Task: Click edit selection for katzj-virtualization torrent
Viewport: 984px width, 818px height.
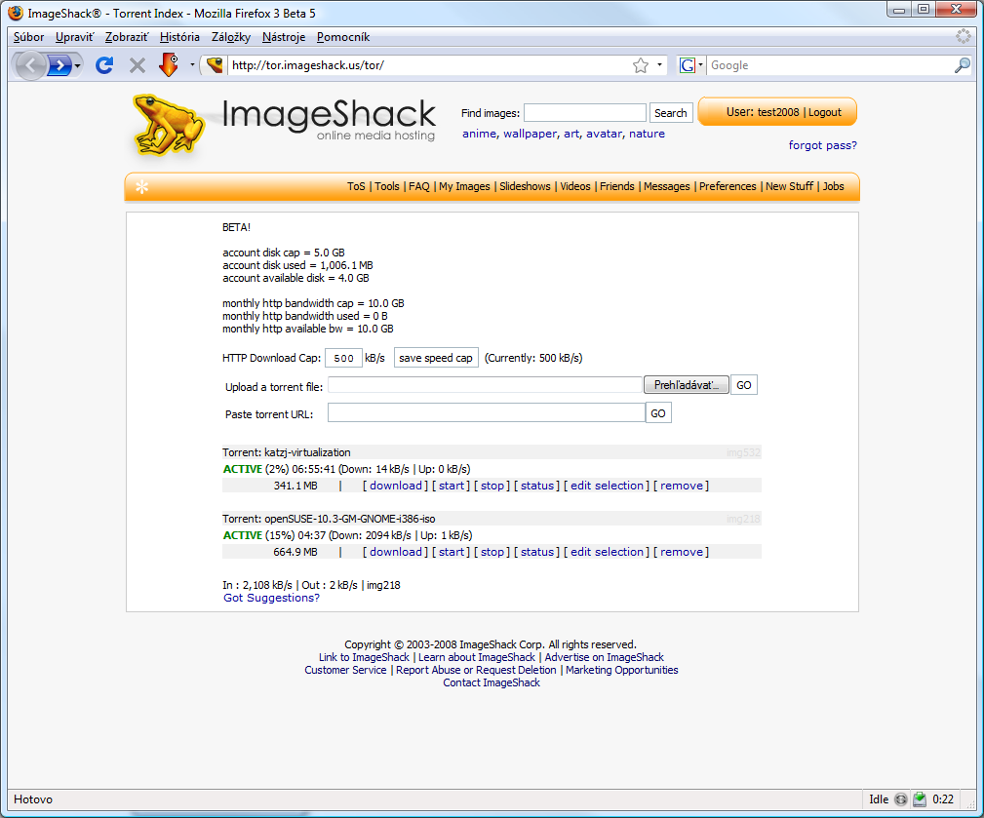Action: coord(607,486)
